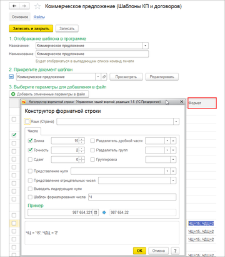
Task: Mark form as favorite with star icon
Action: [x=37, y=6]
